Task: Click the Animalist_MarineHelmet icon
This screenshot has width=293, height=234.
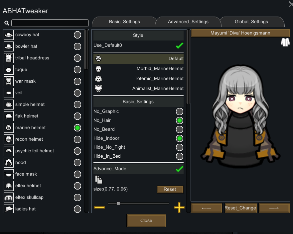Action: pyautogui.click(x=98, y=88)
